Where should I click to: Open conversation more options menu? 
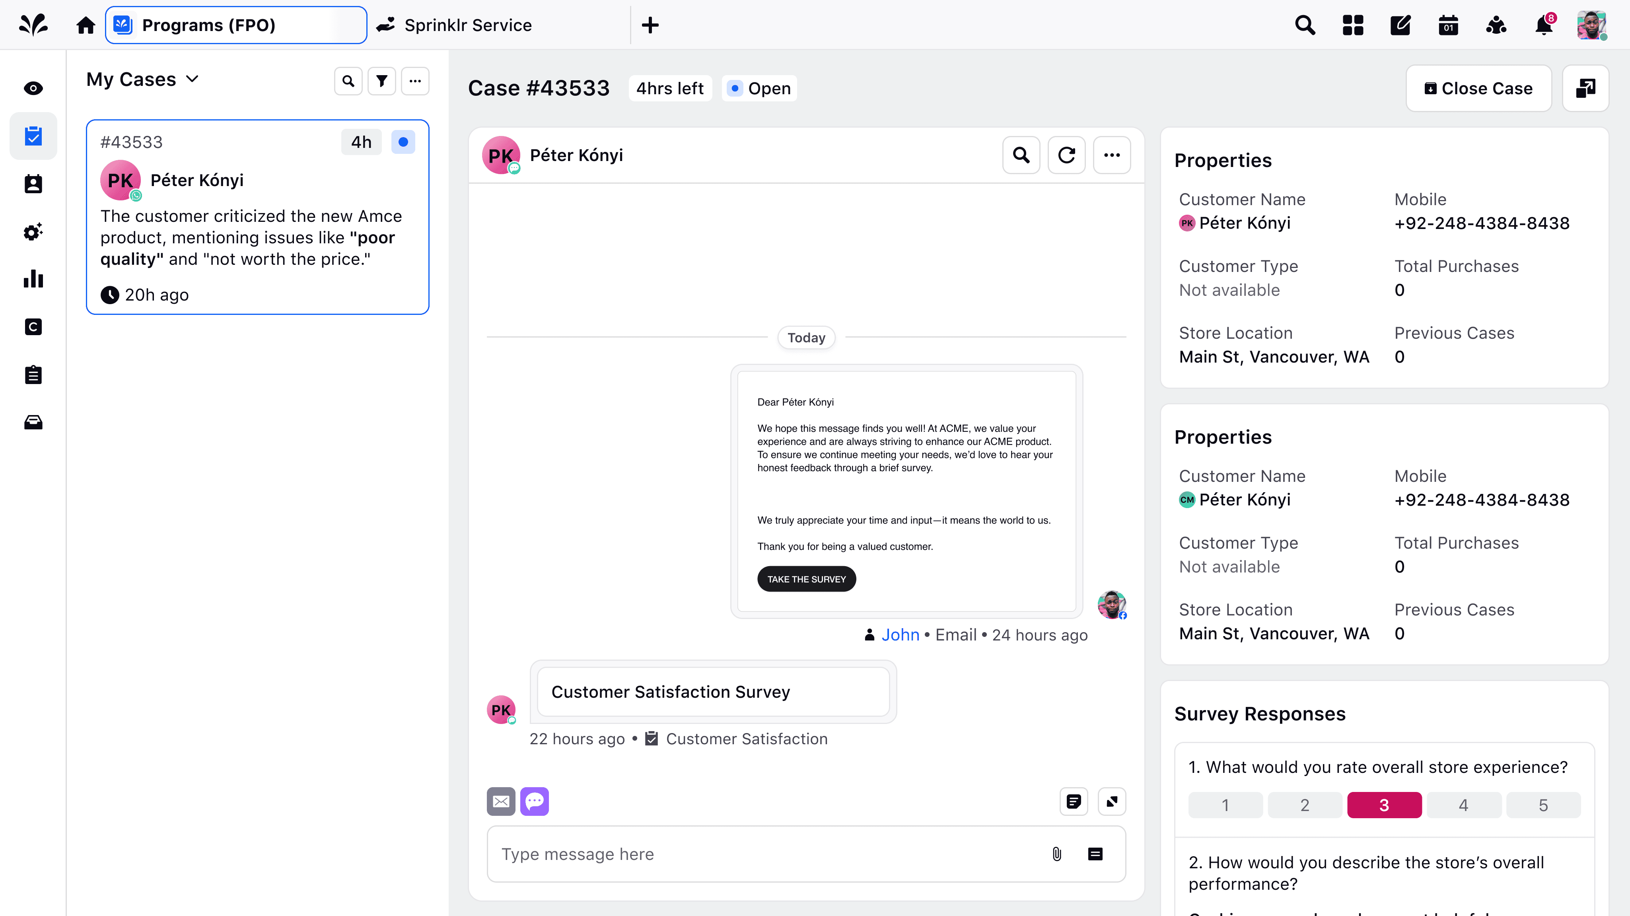click(1112, 155)
